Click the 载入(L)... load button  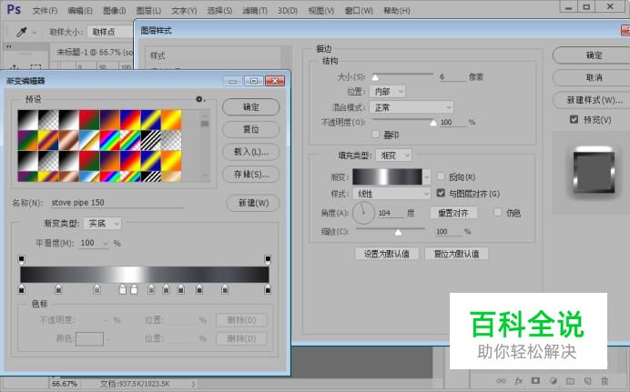click(x=250, y=152)
